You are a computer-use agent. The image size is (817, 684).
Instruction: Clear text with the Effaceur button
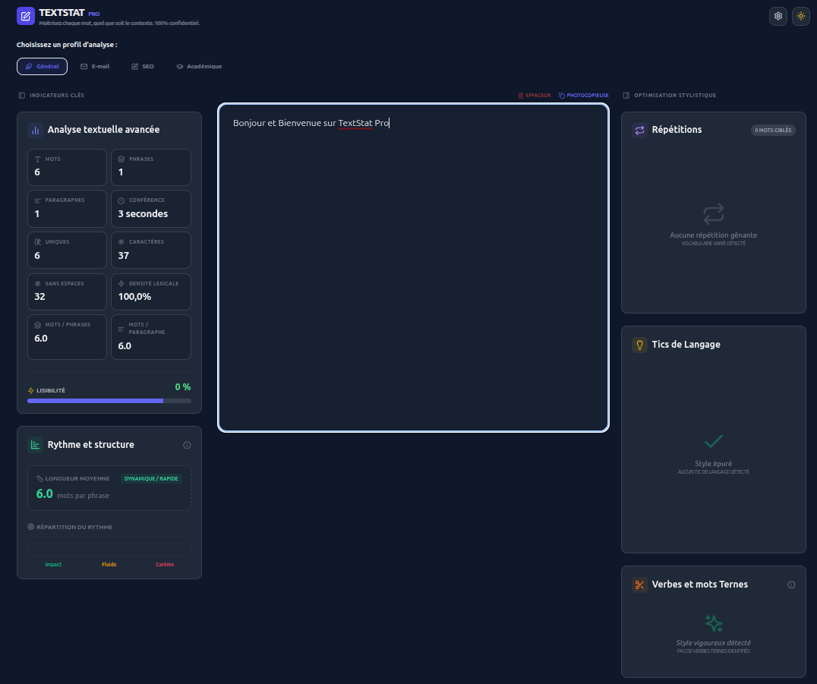pyautogui.click(x=534, y=96)
